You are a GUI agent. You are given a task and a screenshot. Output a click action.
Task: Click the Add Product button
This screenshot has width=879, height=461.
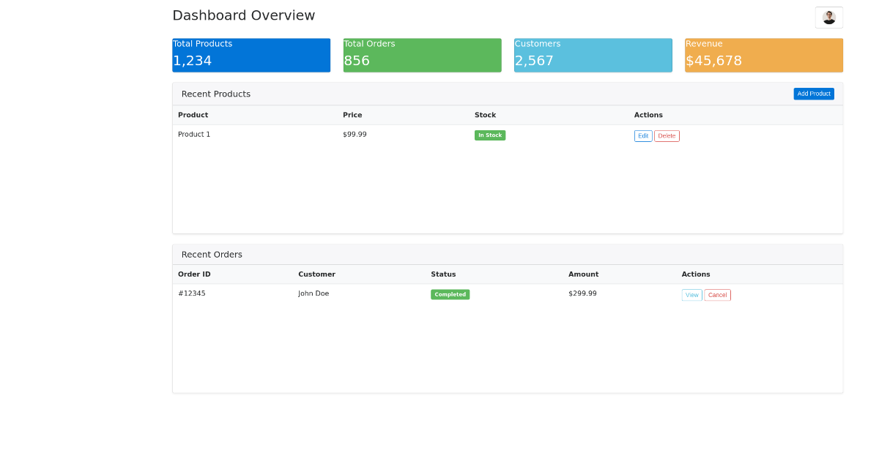[x=813, y=94]
